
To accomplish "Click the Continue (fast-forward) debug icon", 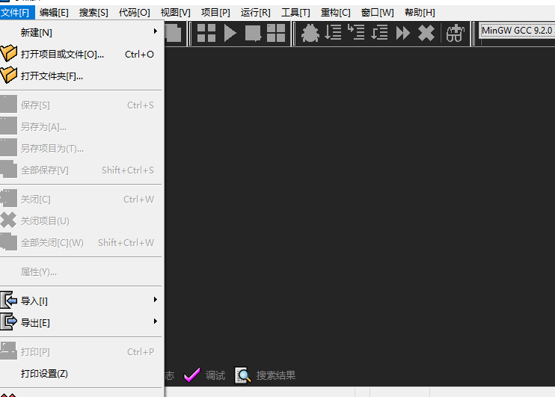I will click(403, 33).
